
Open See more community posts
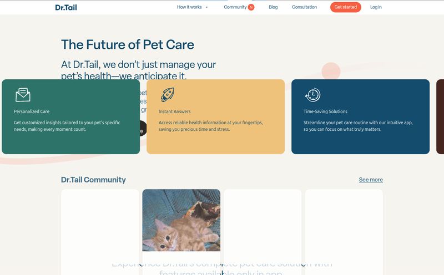(371, 180)
